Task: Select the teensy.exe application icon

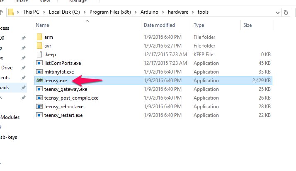Action: [x=39, y=80]
